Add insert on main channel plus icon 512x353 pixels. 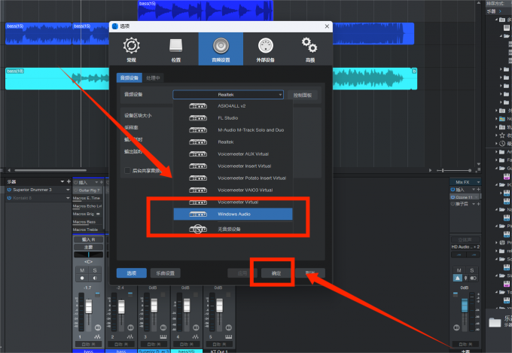478,190
